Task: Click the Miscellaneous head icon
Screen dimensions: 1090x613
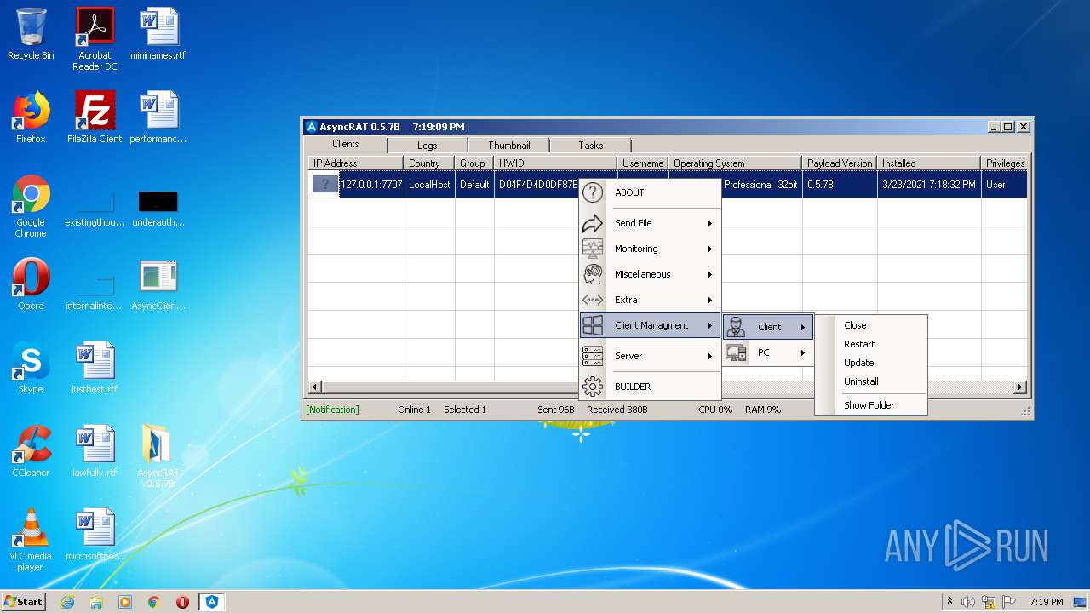Action: (592, 274)
